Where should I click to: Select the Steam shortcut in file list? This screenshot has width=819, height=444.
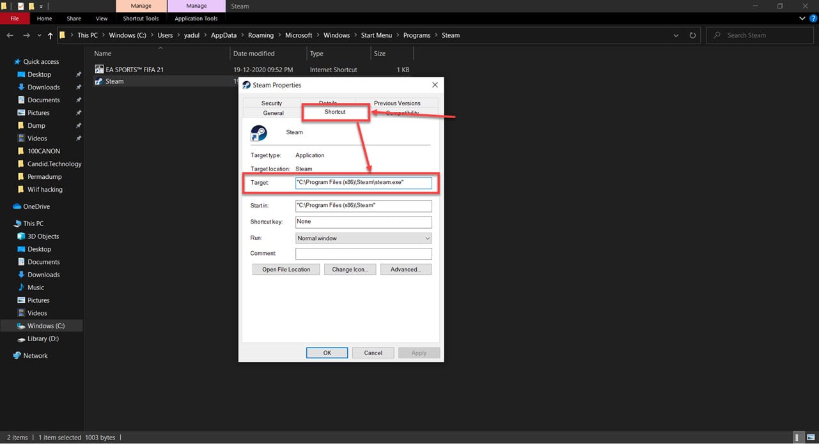(x=114, y=81)
